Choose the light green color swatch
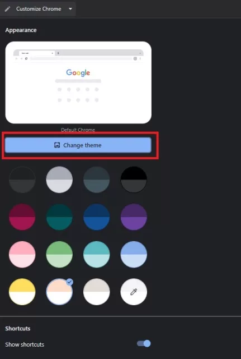This screenshot has width=241, height=359. click(x=59, y=254)
